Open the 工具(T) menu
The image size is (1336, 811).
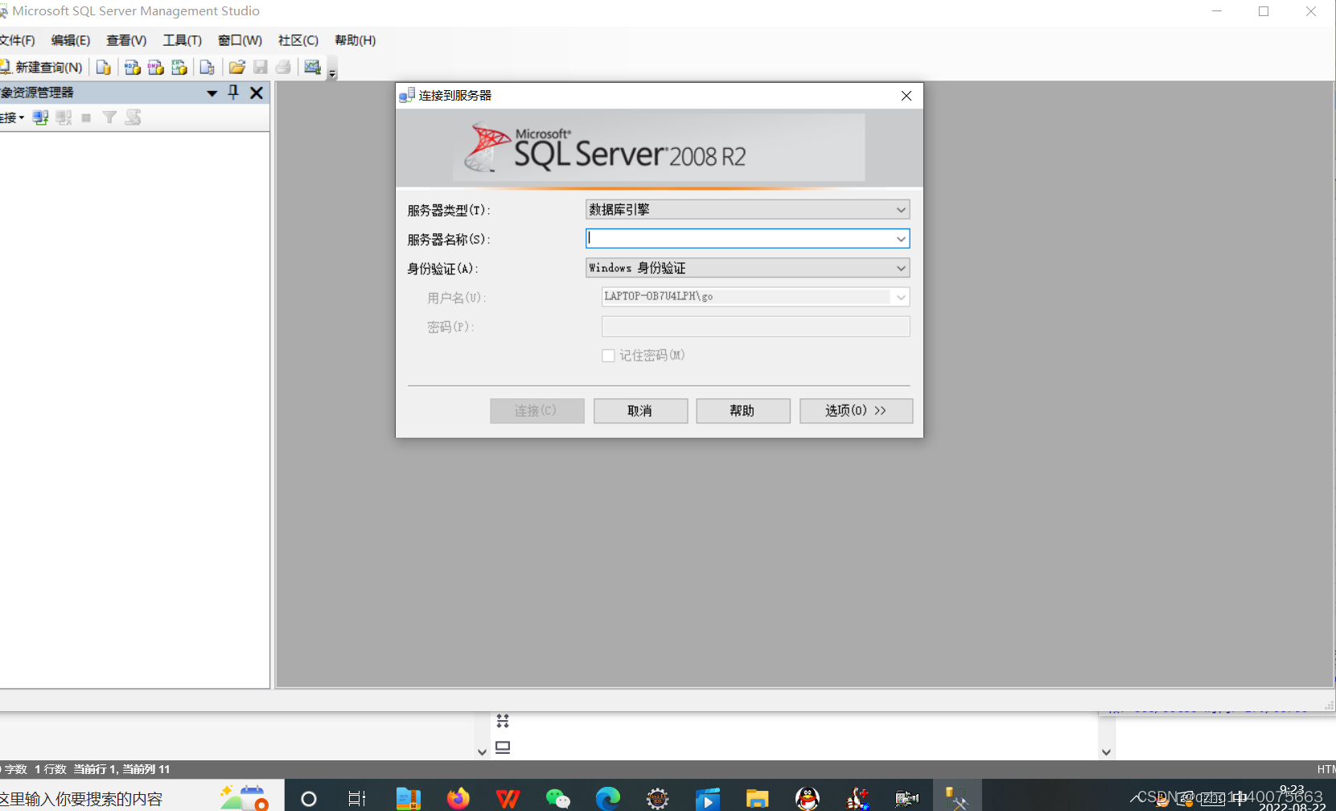(181, 40)
